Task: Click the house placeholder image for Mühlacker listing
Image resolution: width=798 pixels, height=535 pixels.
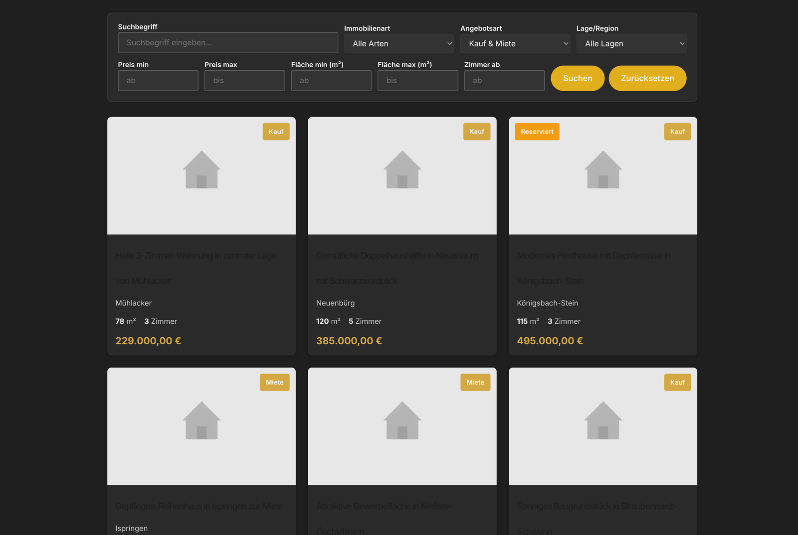Action: pyautogui.click(x=201, y=170)
